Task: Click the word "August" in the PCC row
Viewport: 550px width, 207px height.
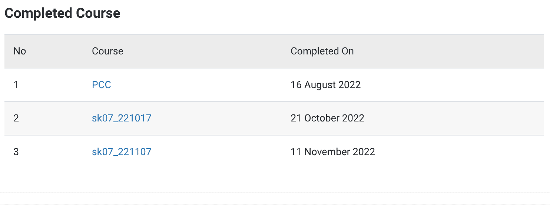Action: click(x=320, y=85)
